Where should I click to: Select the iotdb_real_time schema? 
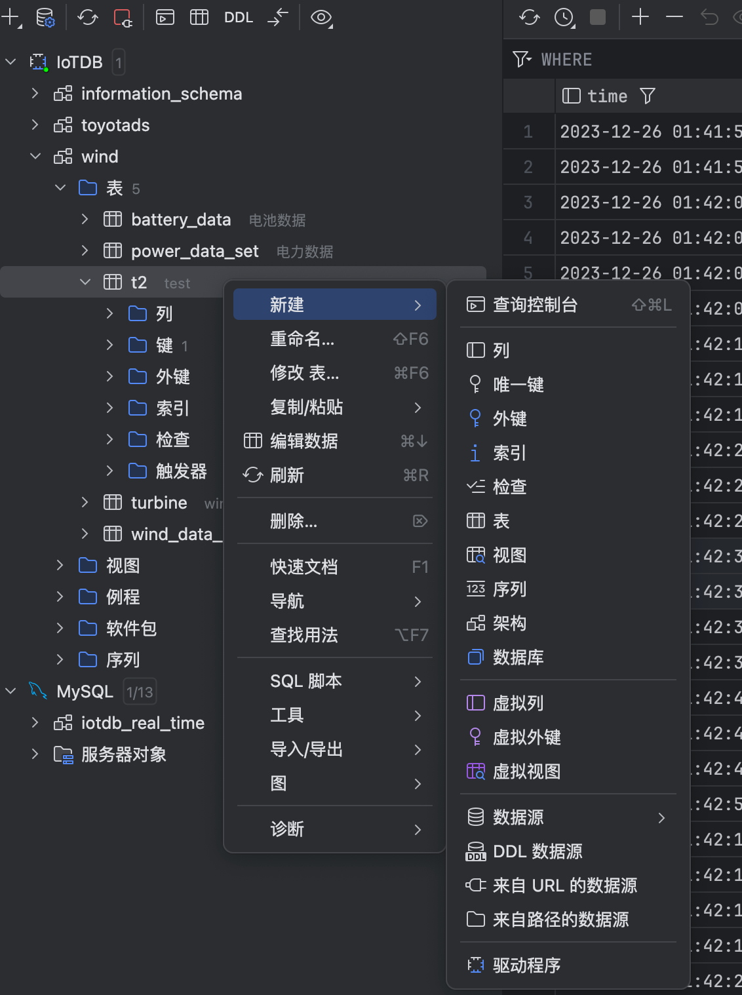[142, 723]
